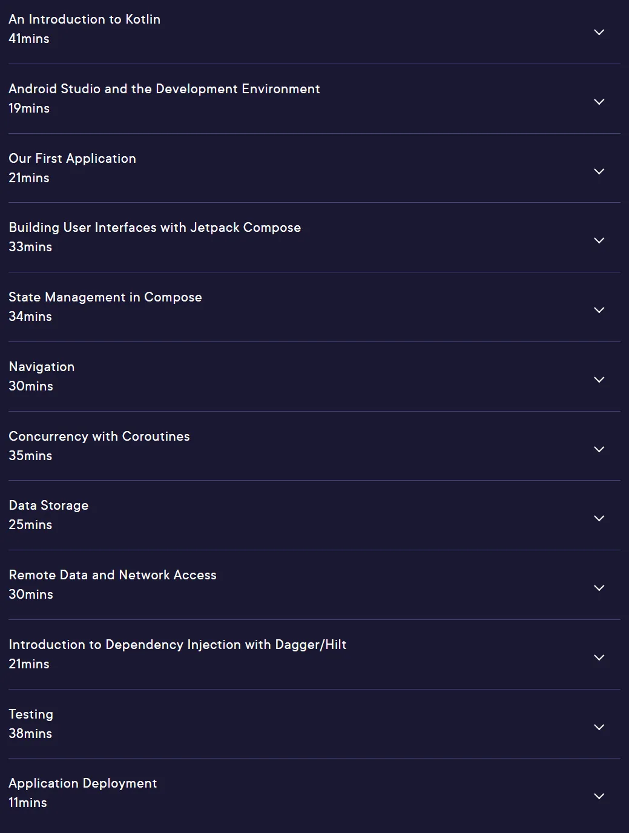Click the Our First Application heading

click(x=73, y=159)
